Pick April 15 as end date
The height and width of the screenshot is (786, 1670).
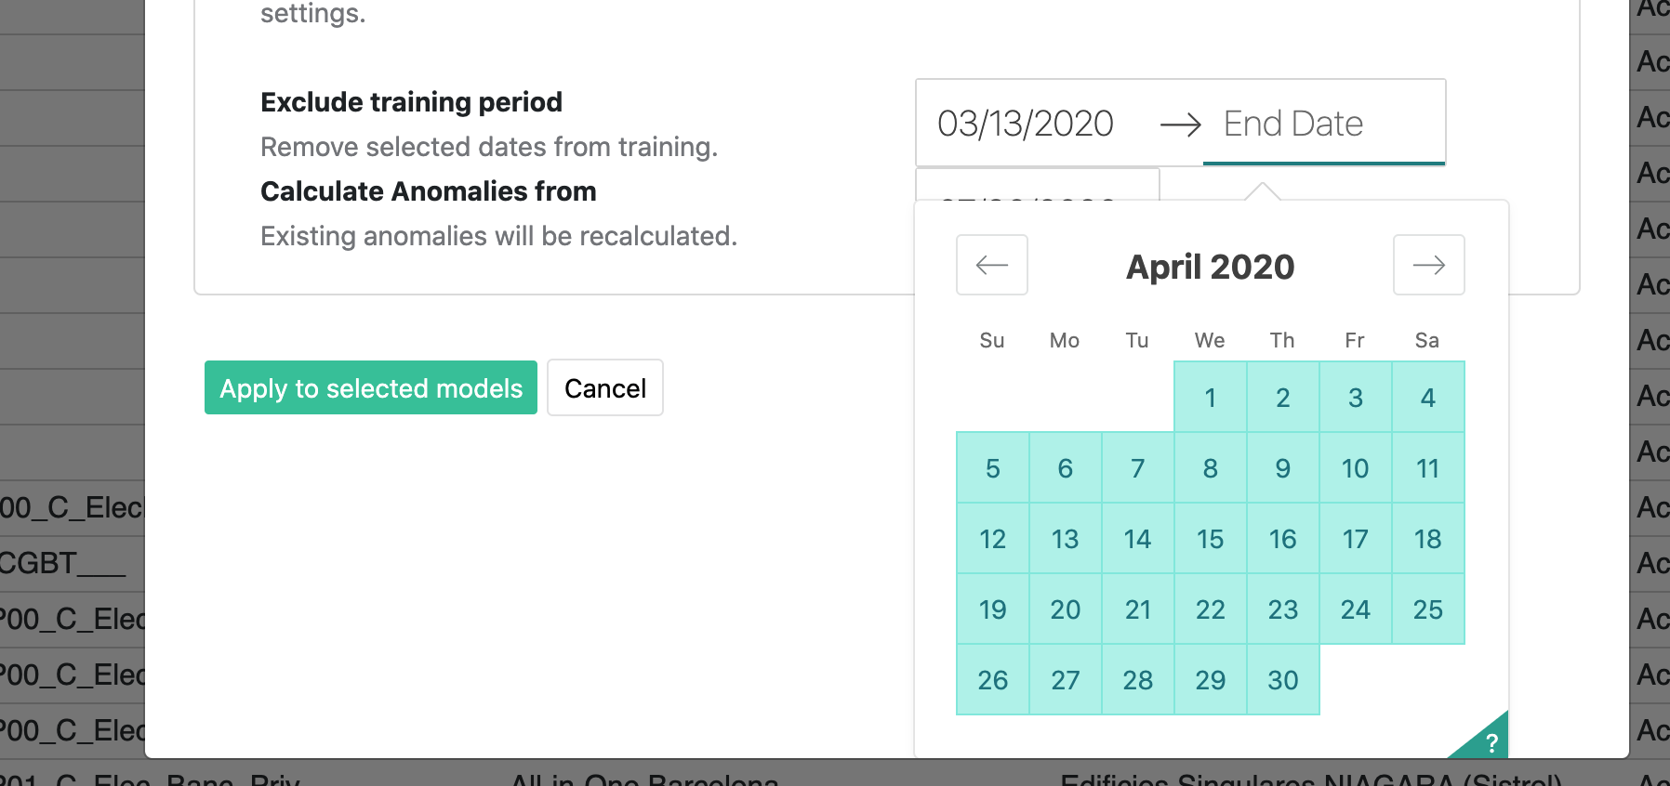pyautogui.click(x=1211, y=538)
